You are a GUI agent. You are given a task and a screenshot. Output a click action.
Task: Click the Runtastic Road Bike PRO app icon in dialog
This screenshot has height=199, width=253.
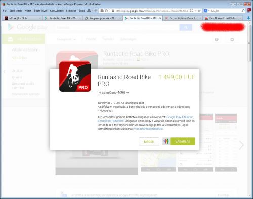[75, 76]
